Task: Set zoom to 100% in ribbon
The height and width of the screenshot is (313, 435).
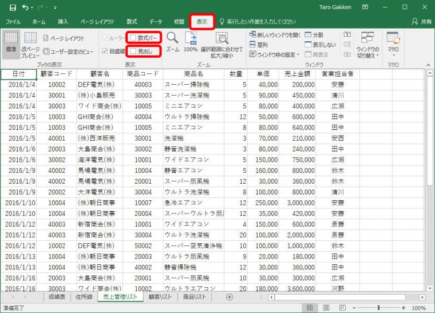Action: 190,42
